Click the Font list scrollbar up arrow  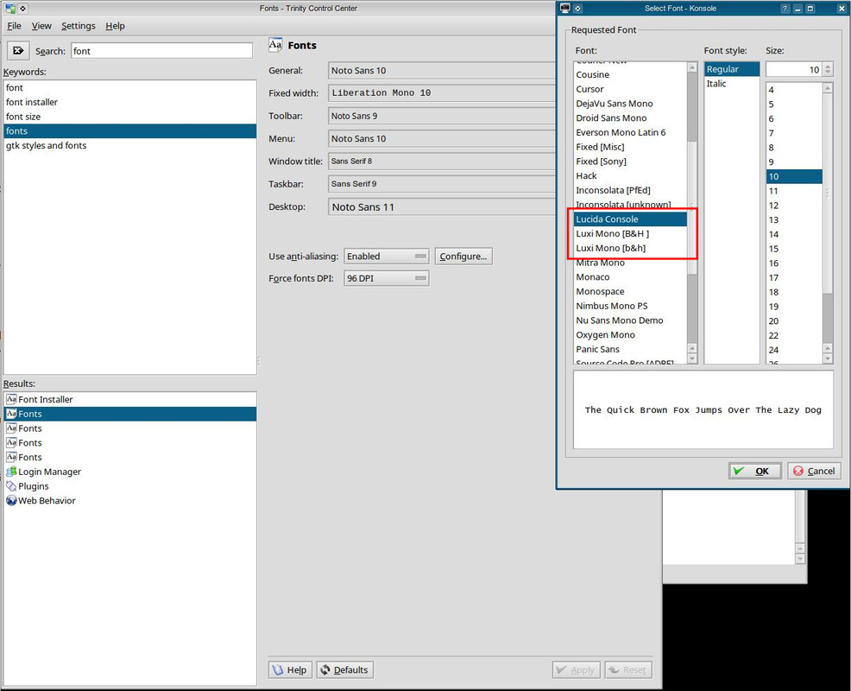pyautogui.click(x=692, y=67)
